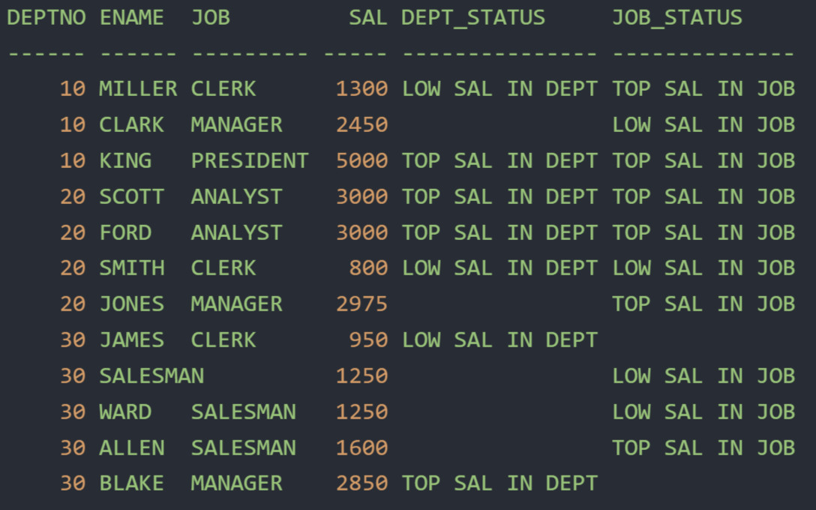Click BLAKE's TOP SAL IN DEPT status
Image resolution: width=816 pixels, height=510 pixels.
click(x=499, y=484)
